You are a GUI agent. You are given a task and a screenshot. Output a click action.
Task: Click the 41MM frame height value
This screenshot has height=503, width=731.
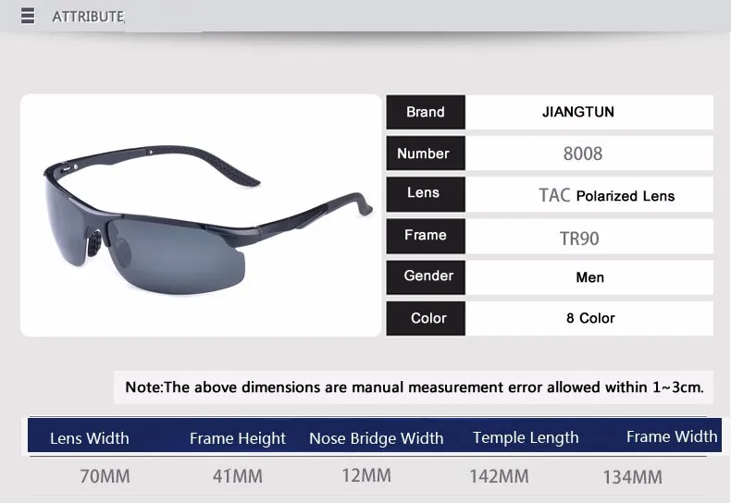[238, 476]
